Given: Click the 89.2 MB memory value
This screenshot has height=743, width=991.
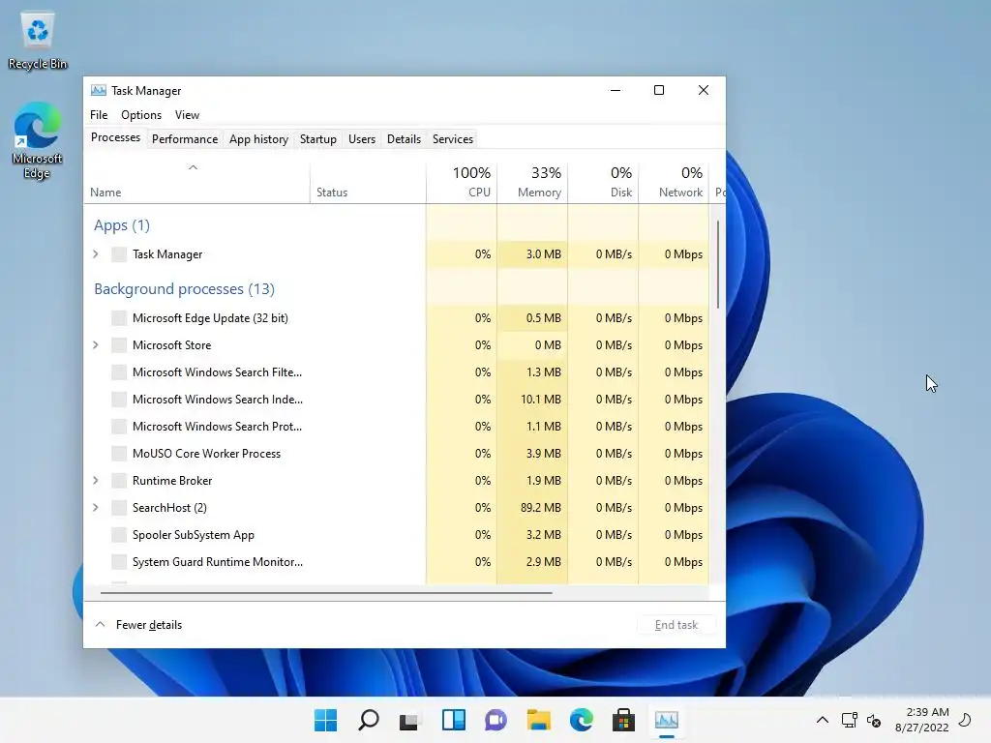Looking at the screenshot, I should [x=541, y=507].
